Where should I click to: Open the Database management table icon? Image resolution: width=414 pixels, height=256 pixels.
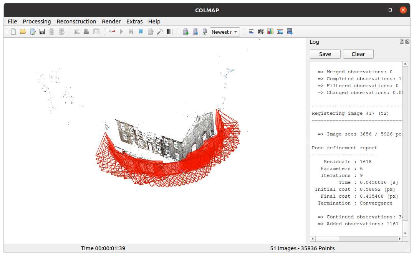(x=96, y=32)
